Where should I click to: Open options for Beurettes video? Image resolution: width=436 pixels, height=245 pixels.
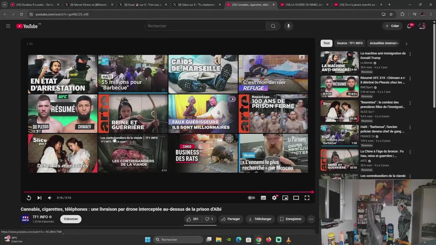coord(410,103)
